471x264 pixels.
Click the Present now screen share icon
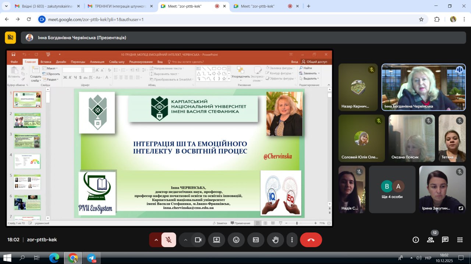(x=216, y=240)
